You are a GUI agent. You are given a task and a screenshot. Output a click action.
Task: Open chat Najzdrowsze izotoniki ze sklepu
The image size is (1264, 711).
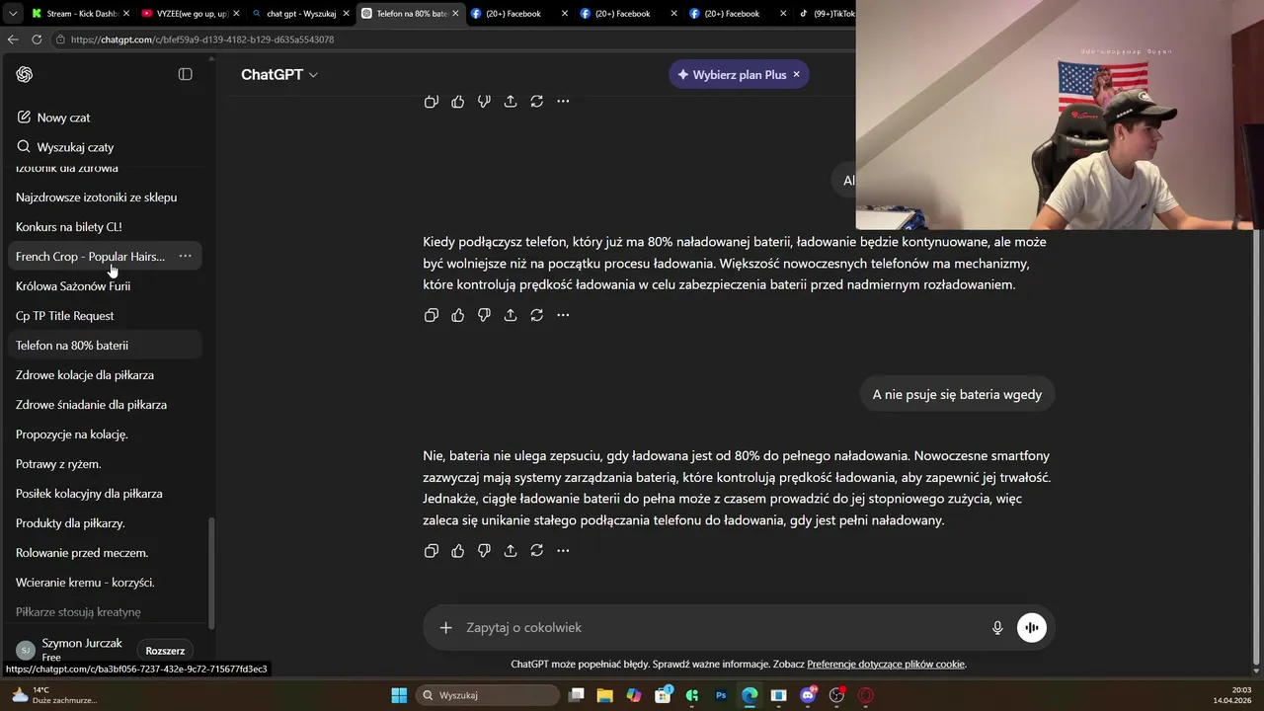[x=105, y=197]
